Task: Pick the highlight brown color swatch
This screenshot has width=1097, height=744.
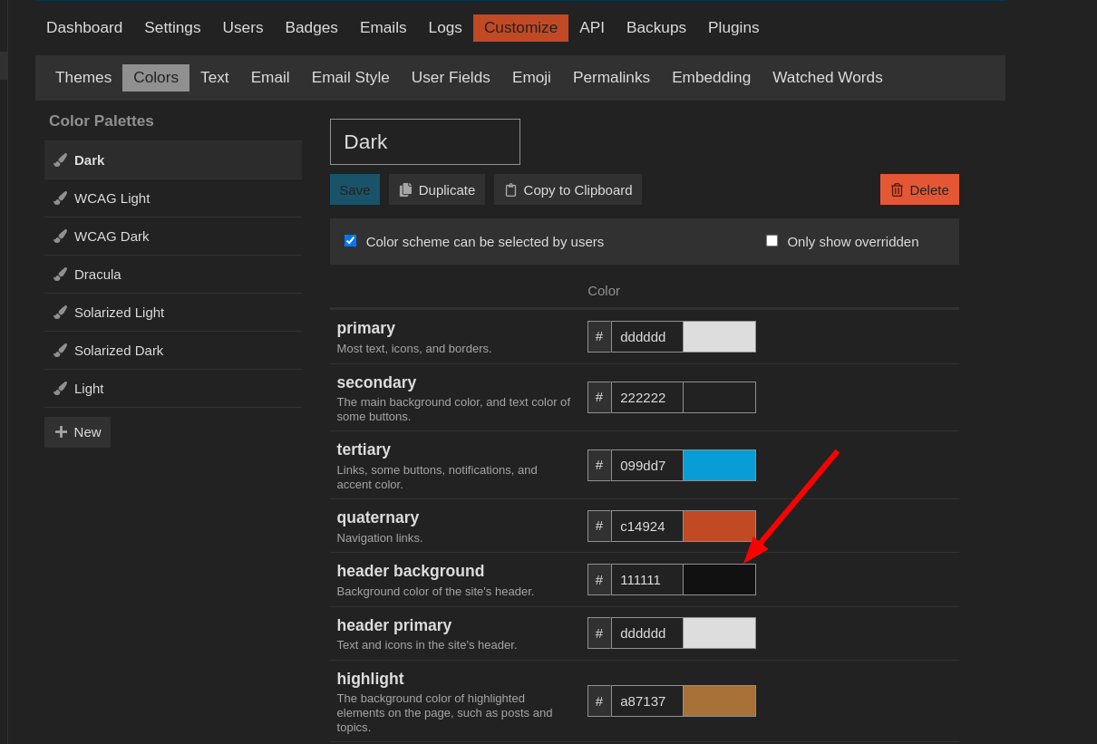Action: pyautogui.click(x=719, y=701)
